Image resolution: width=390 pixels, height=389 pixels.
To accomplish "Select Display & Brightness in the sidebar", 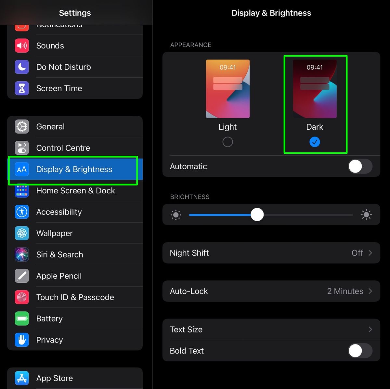I will point(74,169).
